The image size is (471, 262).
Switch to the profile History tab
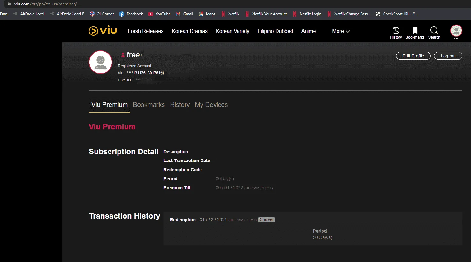pos(180,105)
